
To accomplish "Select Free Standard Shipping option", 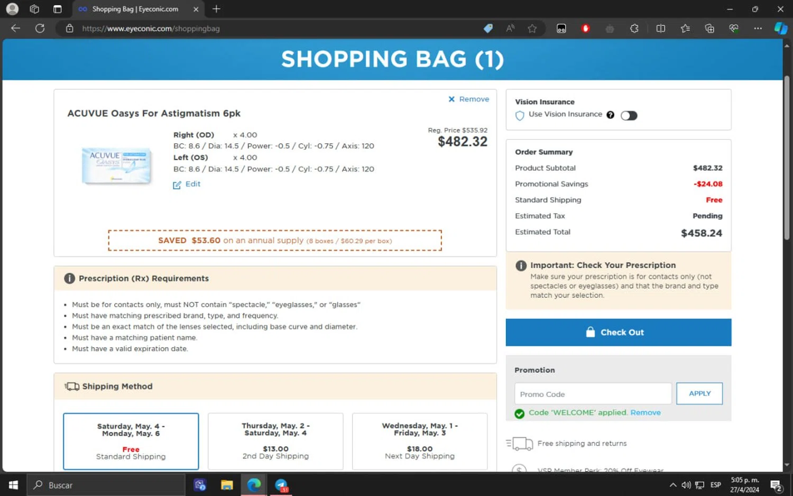I will pos(131,441).
